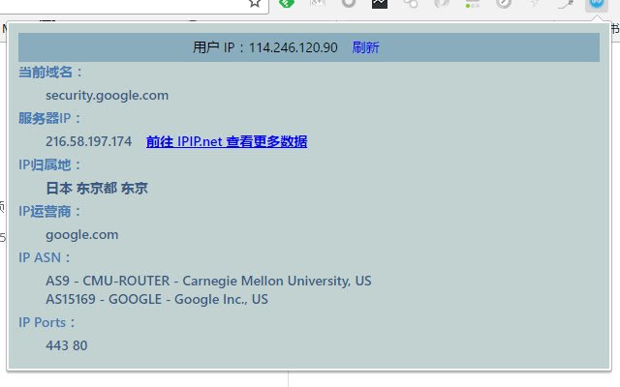Click the IP Ports label
This screenshot has width=620, height=387.
click(x=46, y=322)
